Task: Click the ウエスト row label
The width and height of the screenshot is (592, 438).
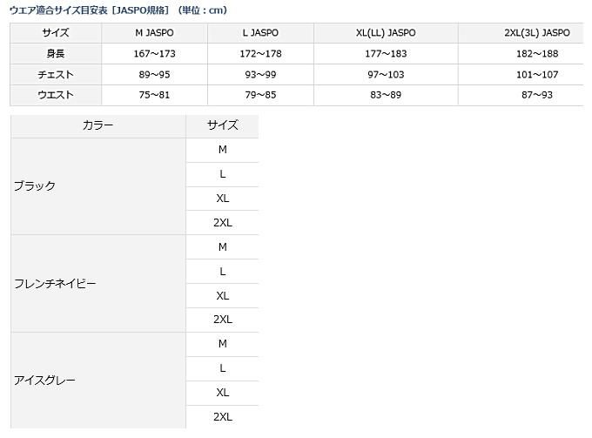Action: (56, 95)
